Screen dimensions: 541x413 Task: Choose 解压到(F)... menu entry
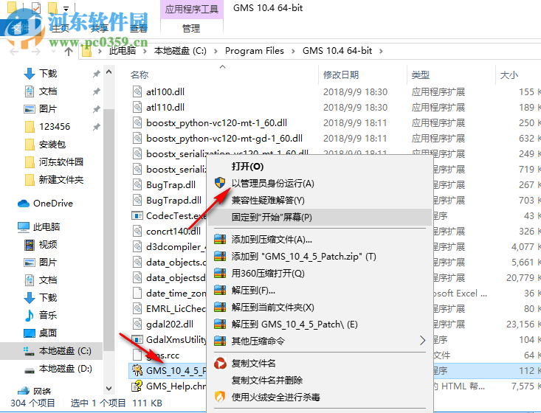(x=253, y=291)
